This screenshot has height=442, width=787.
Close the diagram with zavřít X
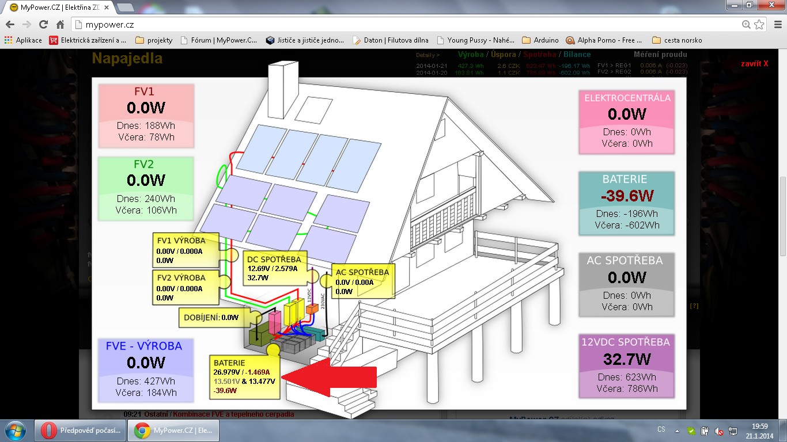[x=755, y=63]
